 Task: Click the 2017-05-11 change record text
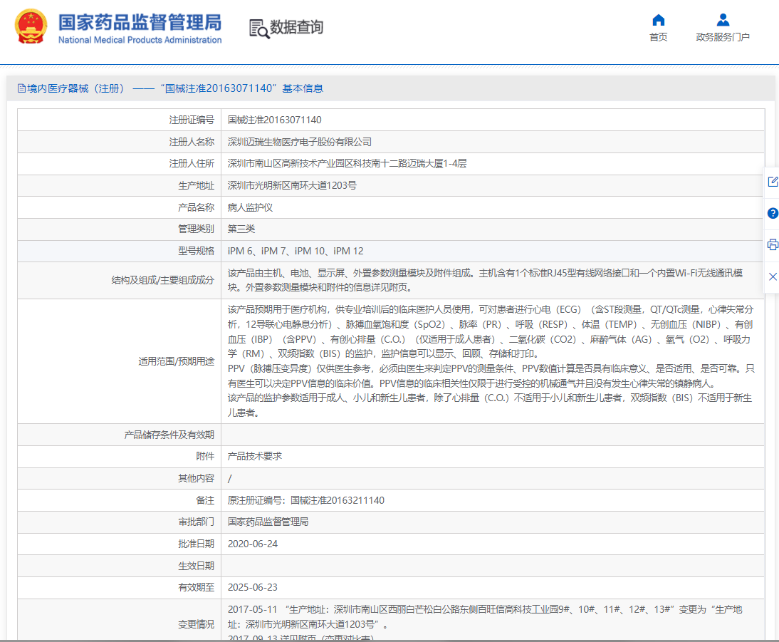(x=485, y=616)
